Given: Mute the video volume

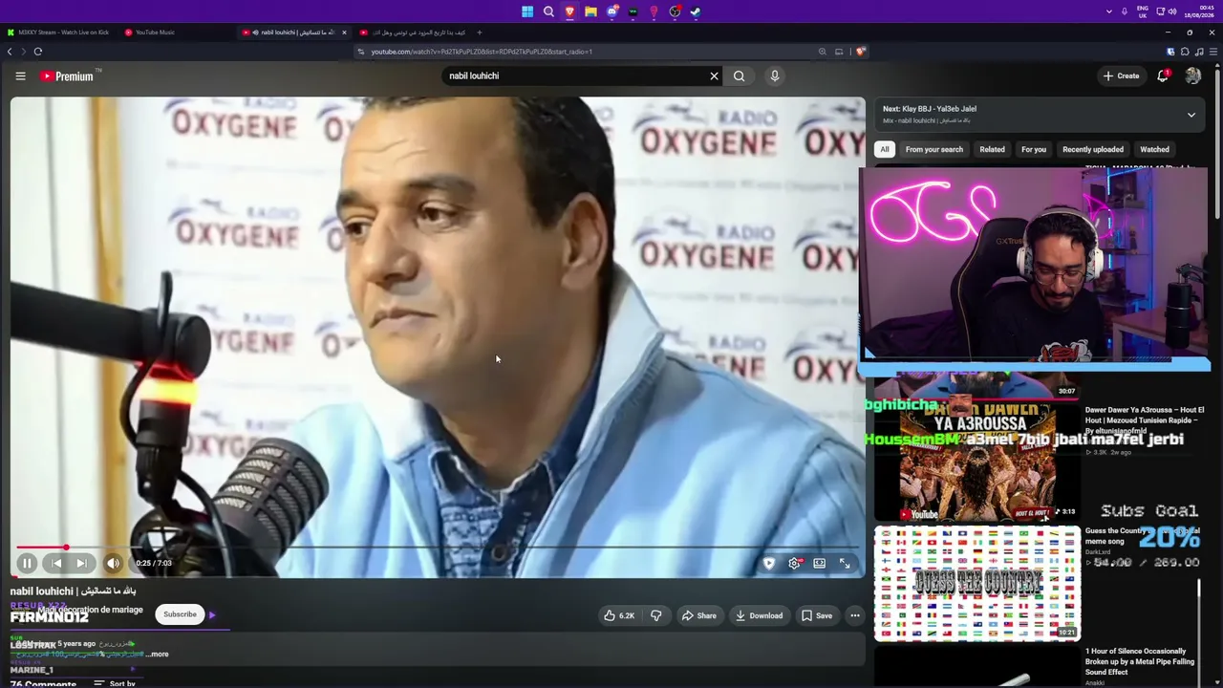Looking at the screenshot, I should [x=113, y=563].
